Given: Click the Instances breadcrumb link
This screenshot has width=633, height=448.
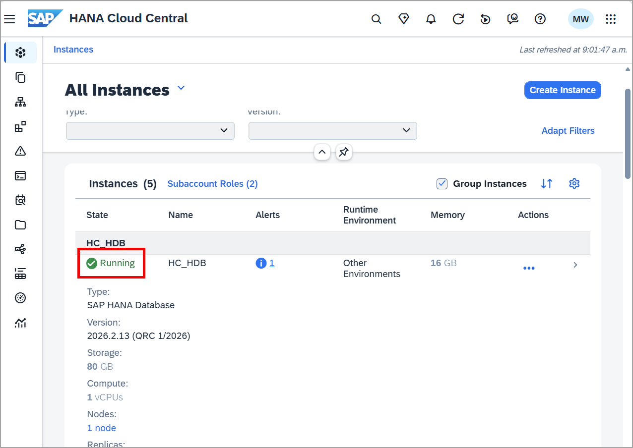Looking at the screenshot, I should [73, 50].
